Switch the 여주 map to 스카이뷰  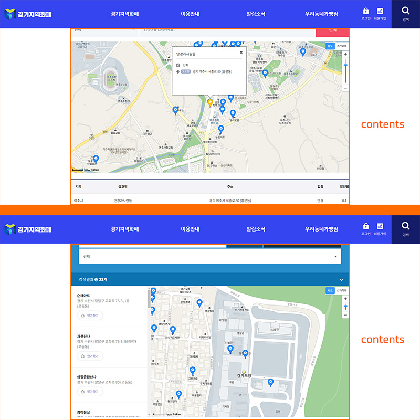pos(342,46)
